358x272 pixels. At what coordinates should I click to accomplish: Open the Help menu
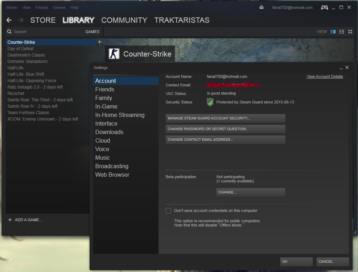[74, 7]
